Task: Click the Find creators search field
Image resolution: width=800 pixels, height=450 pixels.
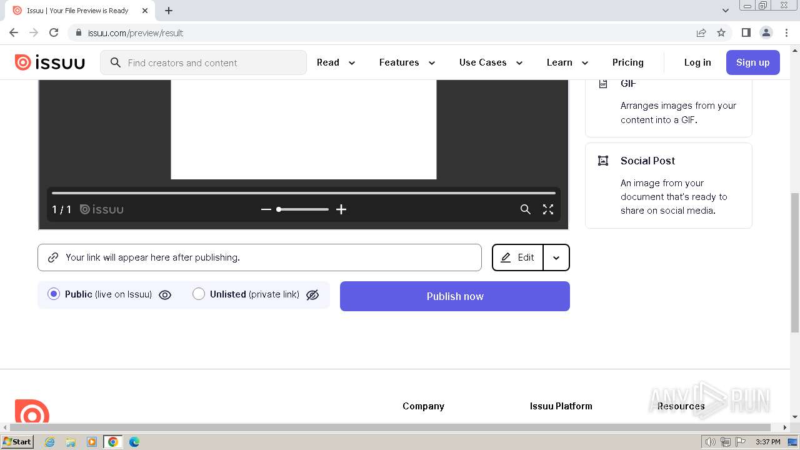Action: pyautogui.click(x=204, y=62)
